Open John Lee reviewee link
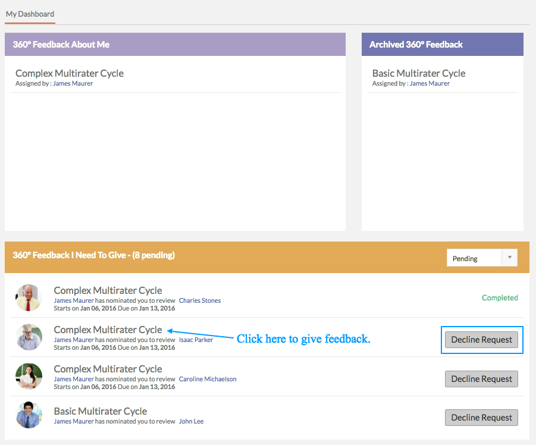Viewport: 536px width, 445px height. click(x=191, y=421)
